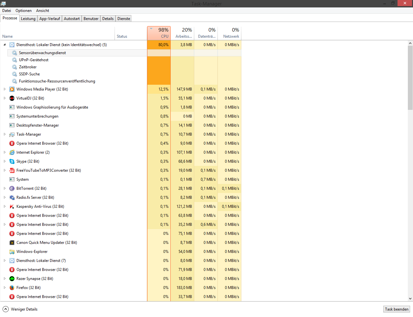Select the Windows-Explorer process row
Viewport: 413px width, 317px height.
(x=121, y=252)
